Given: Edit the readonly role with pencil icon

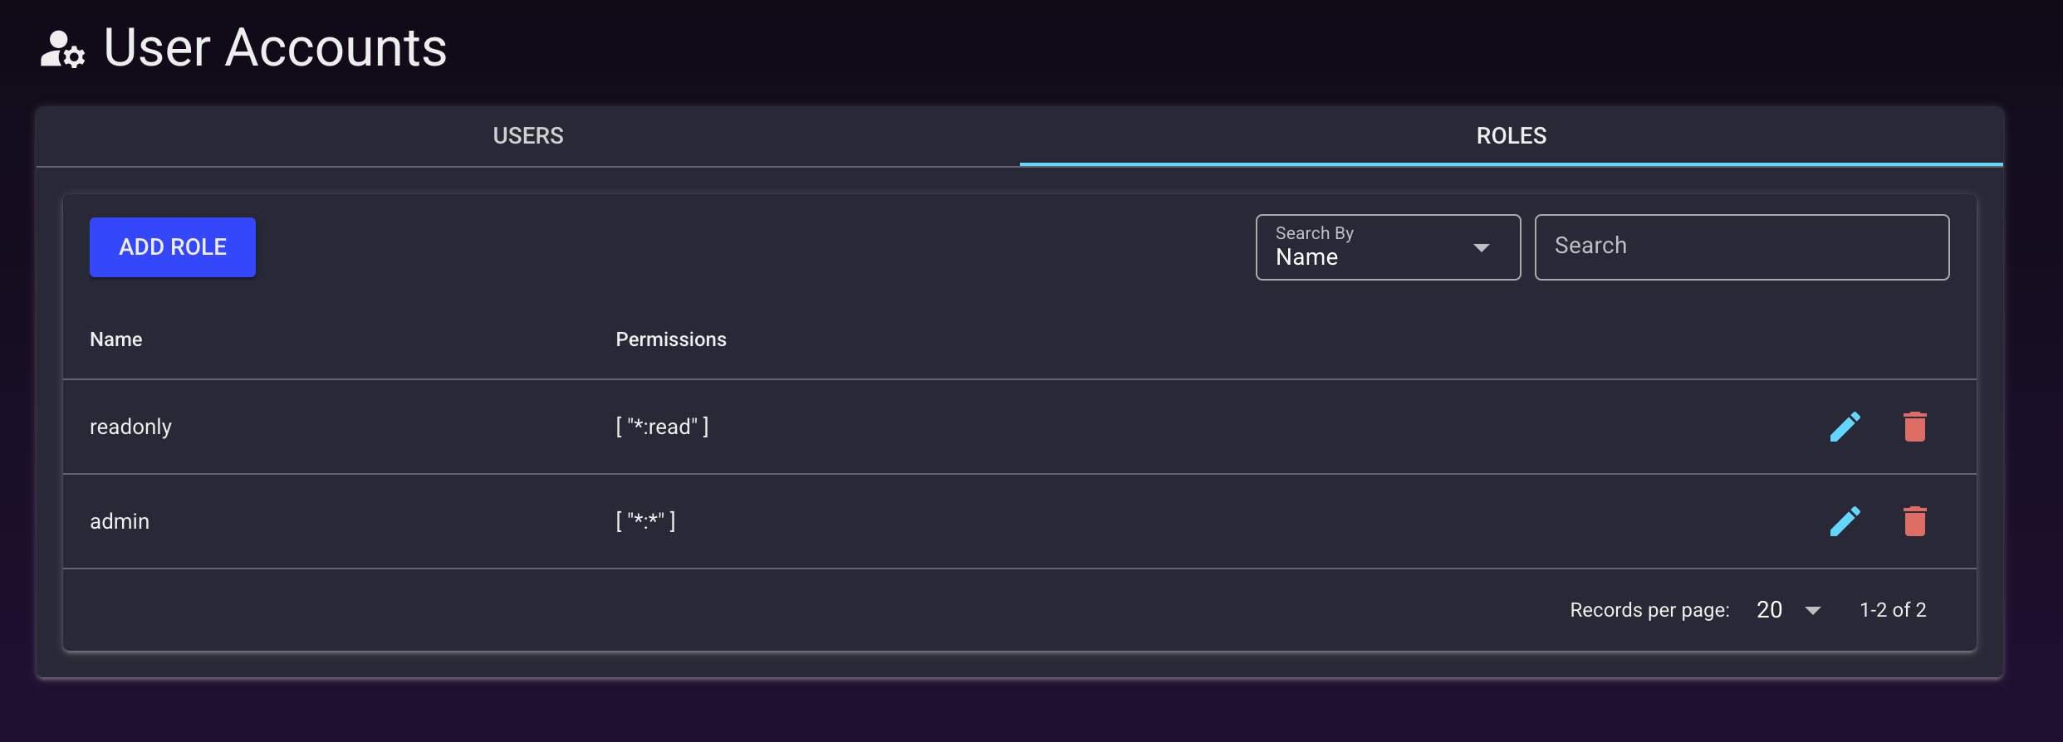Looking at the screenshot, I should coord(1845,427).
